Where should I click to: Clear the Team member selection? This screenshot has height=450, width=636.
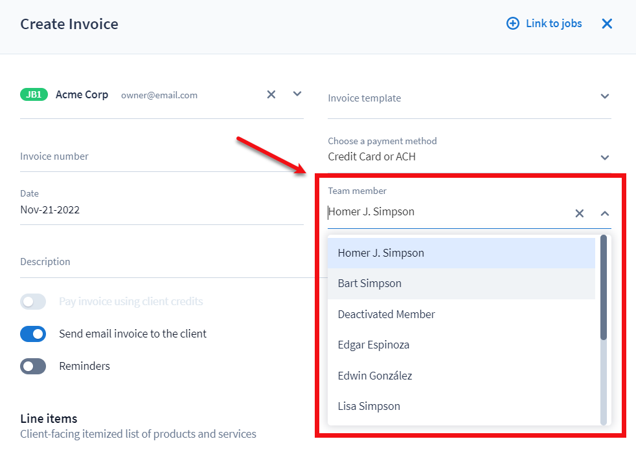point(580,213)
